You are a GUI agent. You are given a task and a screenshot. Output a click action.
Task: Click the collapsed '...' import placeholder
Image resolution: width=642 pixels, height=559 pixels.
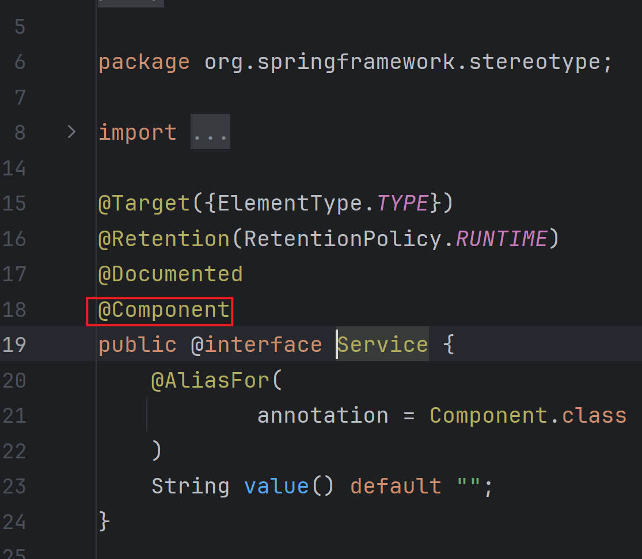coord(210,132)
